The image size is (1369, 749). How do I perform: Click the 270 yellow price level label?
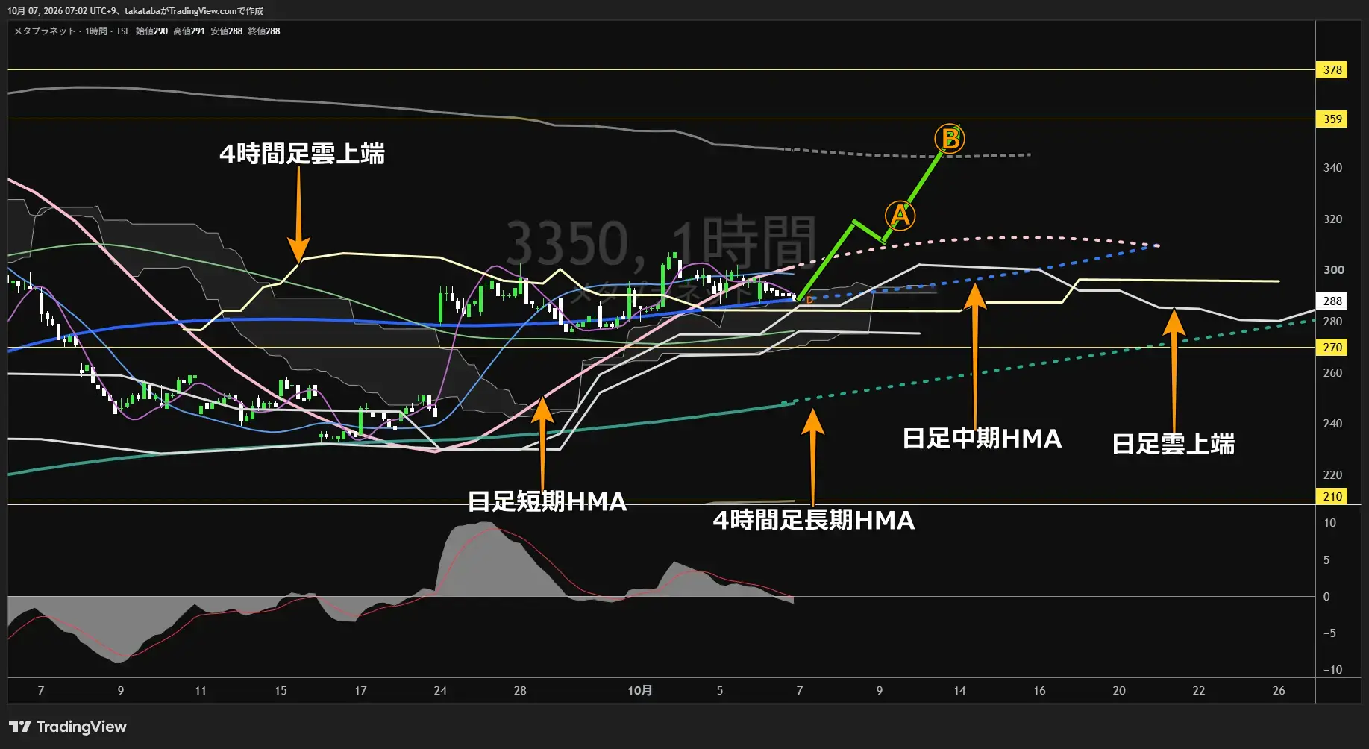[x=1332, y=348]
